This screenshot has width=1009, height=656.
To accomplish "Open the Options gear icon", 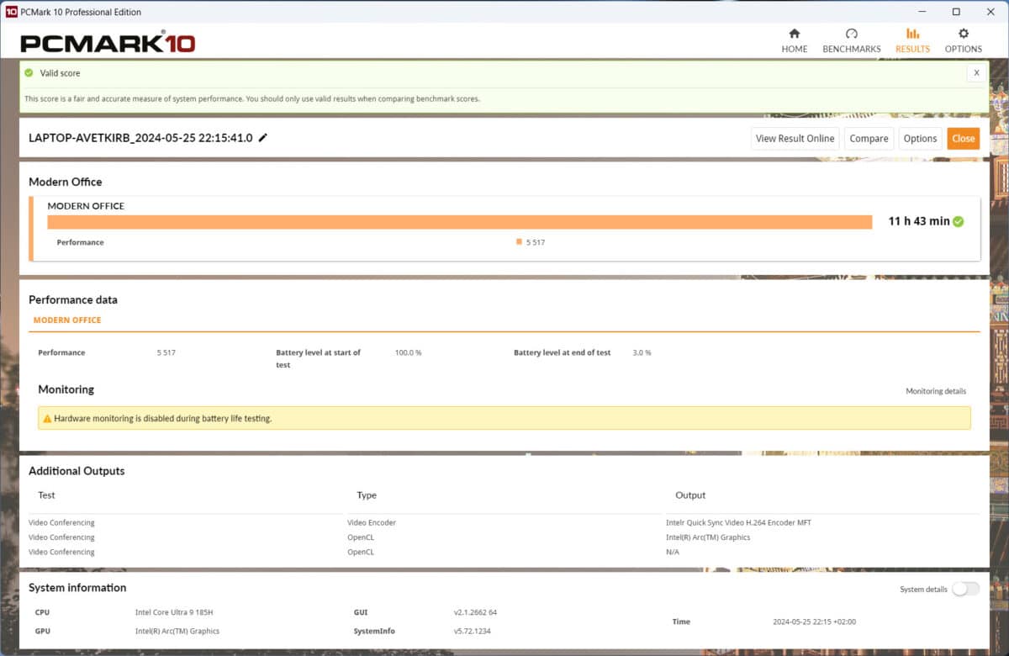I will (964, 34).
